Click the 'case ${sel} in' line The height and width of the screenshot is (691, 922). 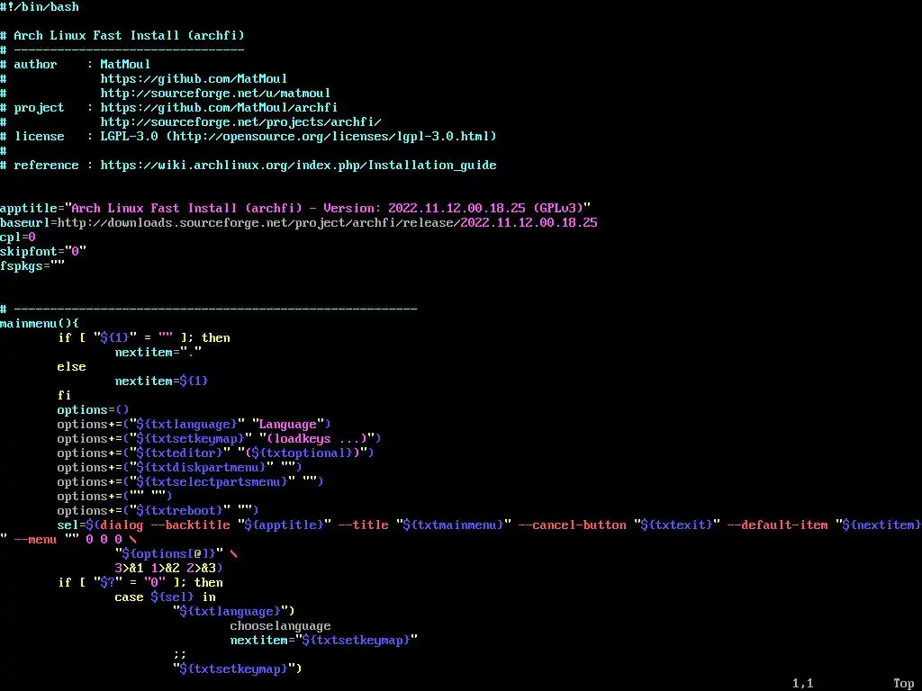coord(166,597)
